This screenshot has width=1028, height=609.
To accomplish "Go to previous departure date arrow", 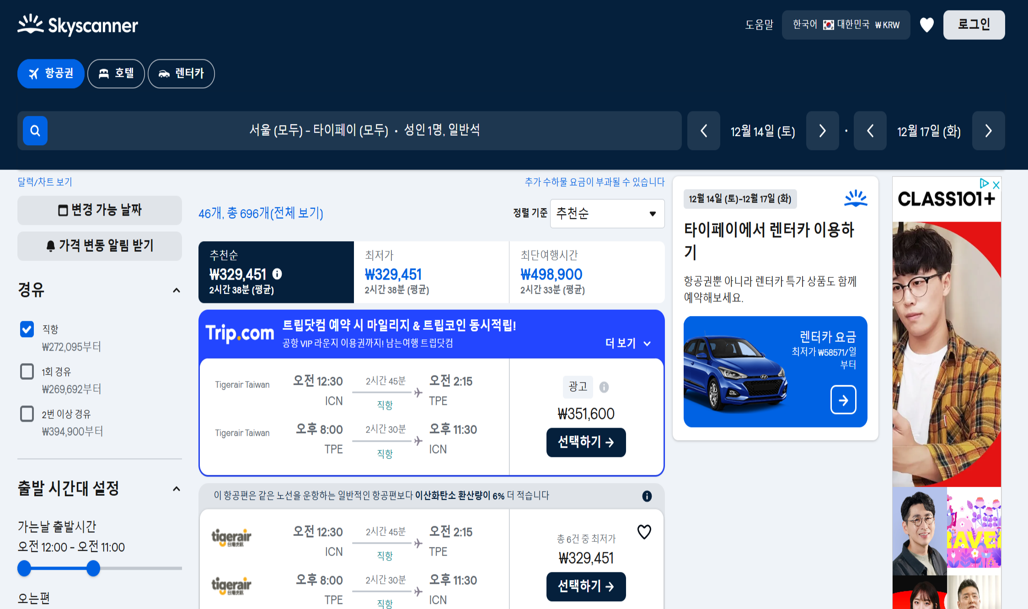I will pyautogui.click(x=704, y=131).
